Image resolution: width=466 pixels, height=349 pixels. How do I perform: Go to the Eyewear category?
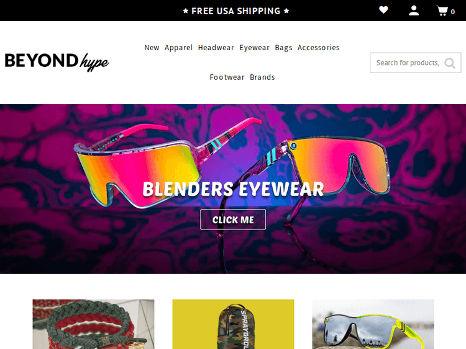[254, 48]
